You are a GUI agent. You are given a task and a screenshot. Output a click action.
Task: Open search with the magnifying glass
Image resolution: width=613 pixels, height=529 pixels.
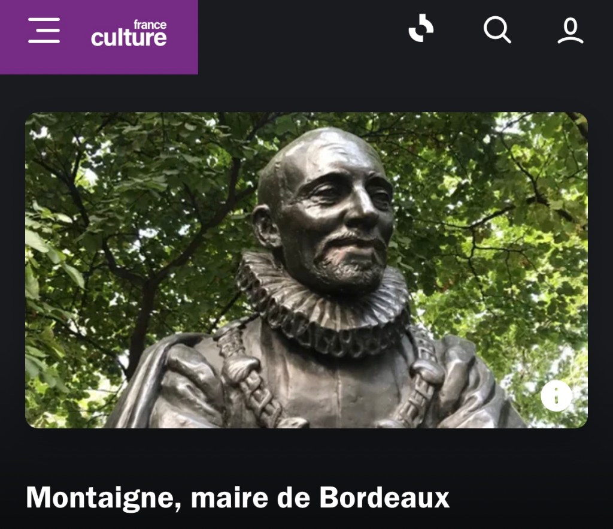pyautogui.click(x=497, y=29)
